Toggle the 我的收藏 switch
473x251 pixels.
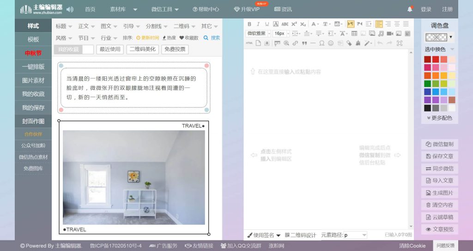coord(74,49)
